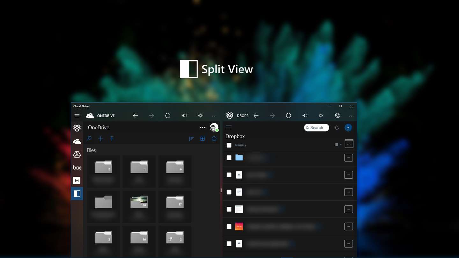The height and width of the screenshot is (258, 459).
Task: Minimize the Cloud Drive! window
Action: coord(329,106)
